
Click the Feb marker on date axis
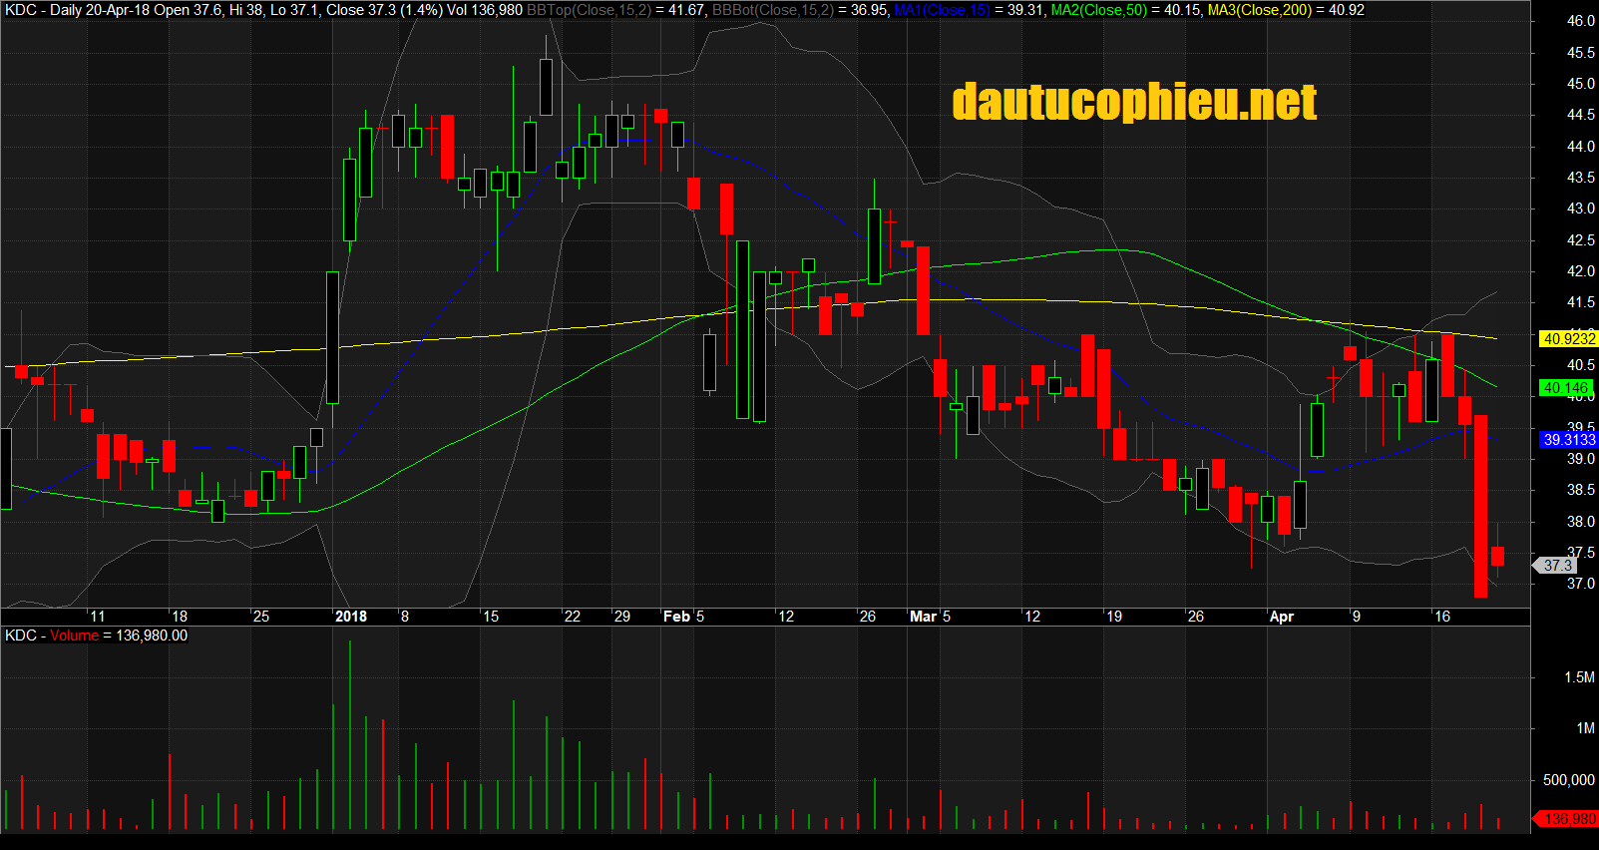pos(676,617)
